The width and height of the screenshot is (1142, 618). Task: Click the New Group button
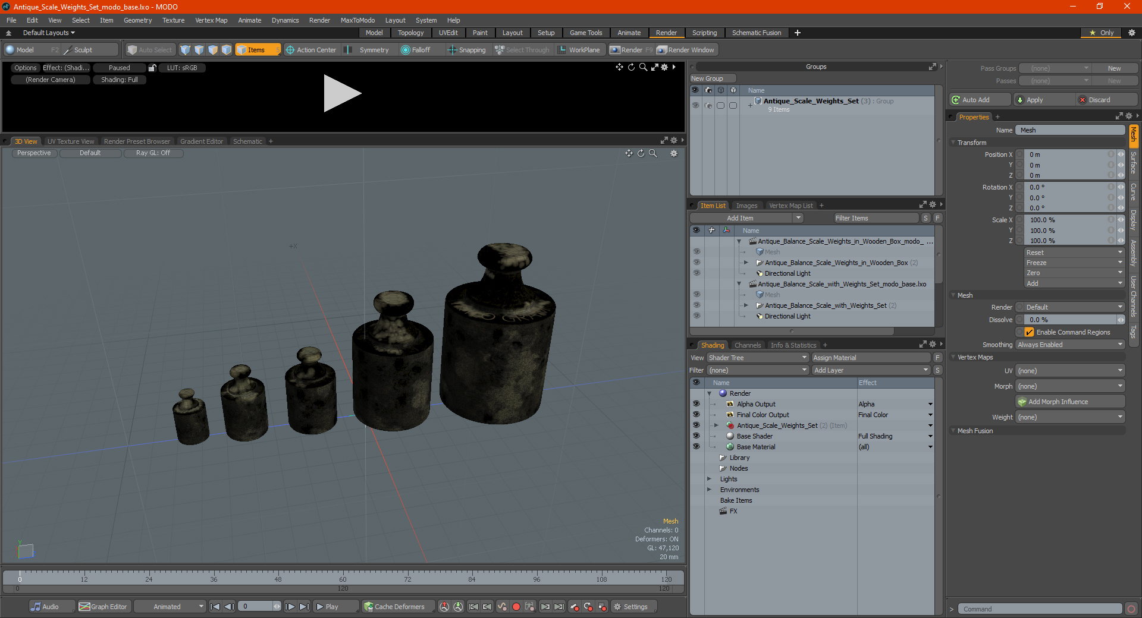tap(712, 78)
